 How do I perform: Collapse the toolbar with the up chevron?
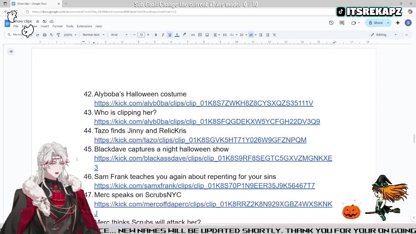406,35
